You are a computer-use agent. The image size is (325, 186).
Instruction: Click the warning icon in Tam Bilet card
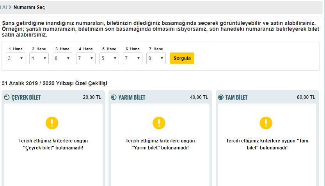(x=266, y=123)
